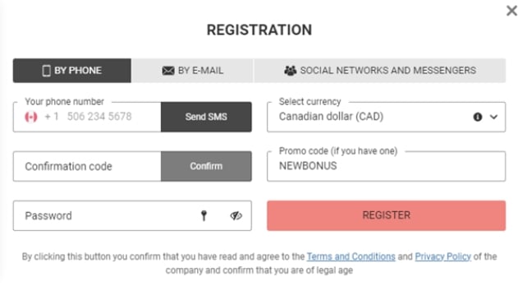
Task: Open the Privacy Policy link
Action: 443,256
